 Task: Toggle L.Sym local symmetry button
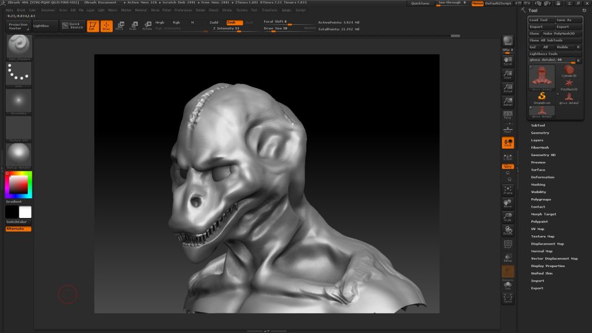(508, 157)
